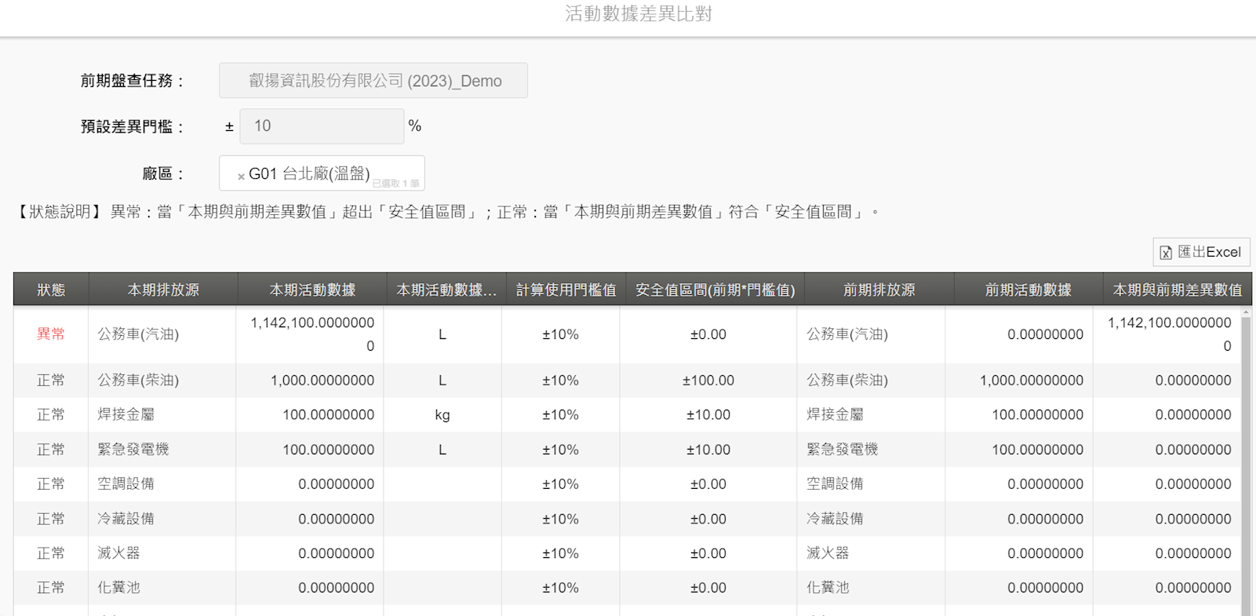Select 滅火器 row in 本期排放源 column
The height and width of the screenshot is (616, 1256).
click(x=118, y=553)
